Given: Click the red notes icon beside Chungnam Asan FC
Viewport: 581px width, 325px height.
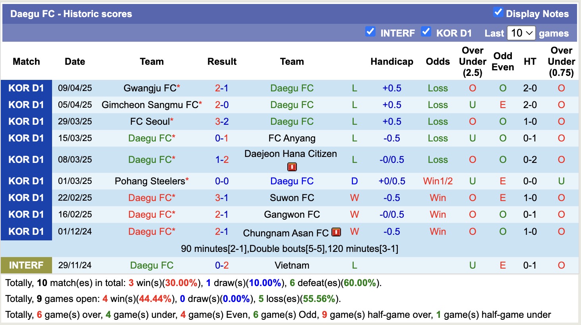Looking at the screenshot, I should pyautogui.click(x=336, y=232).
